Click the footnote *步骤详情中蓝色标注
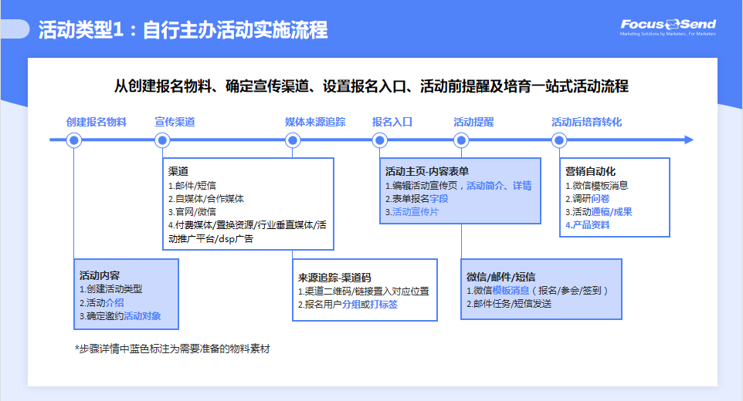Image resolution: width=743 pixels, height=401 pixels. [x=172, y=349]
